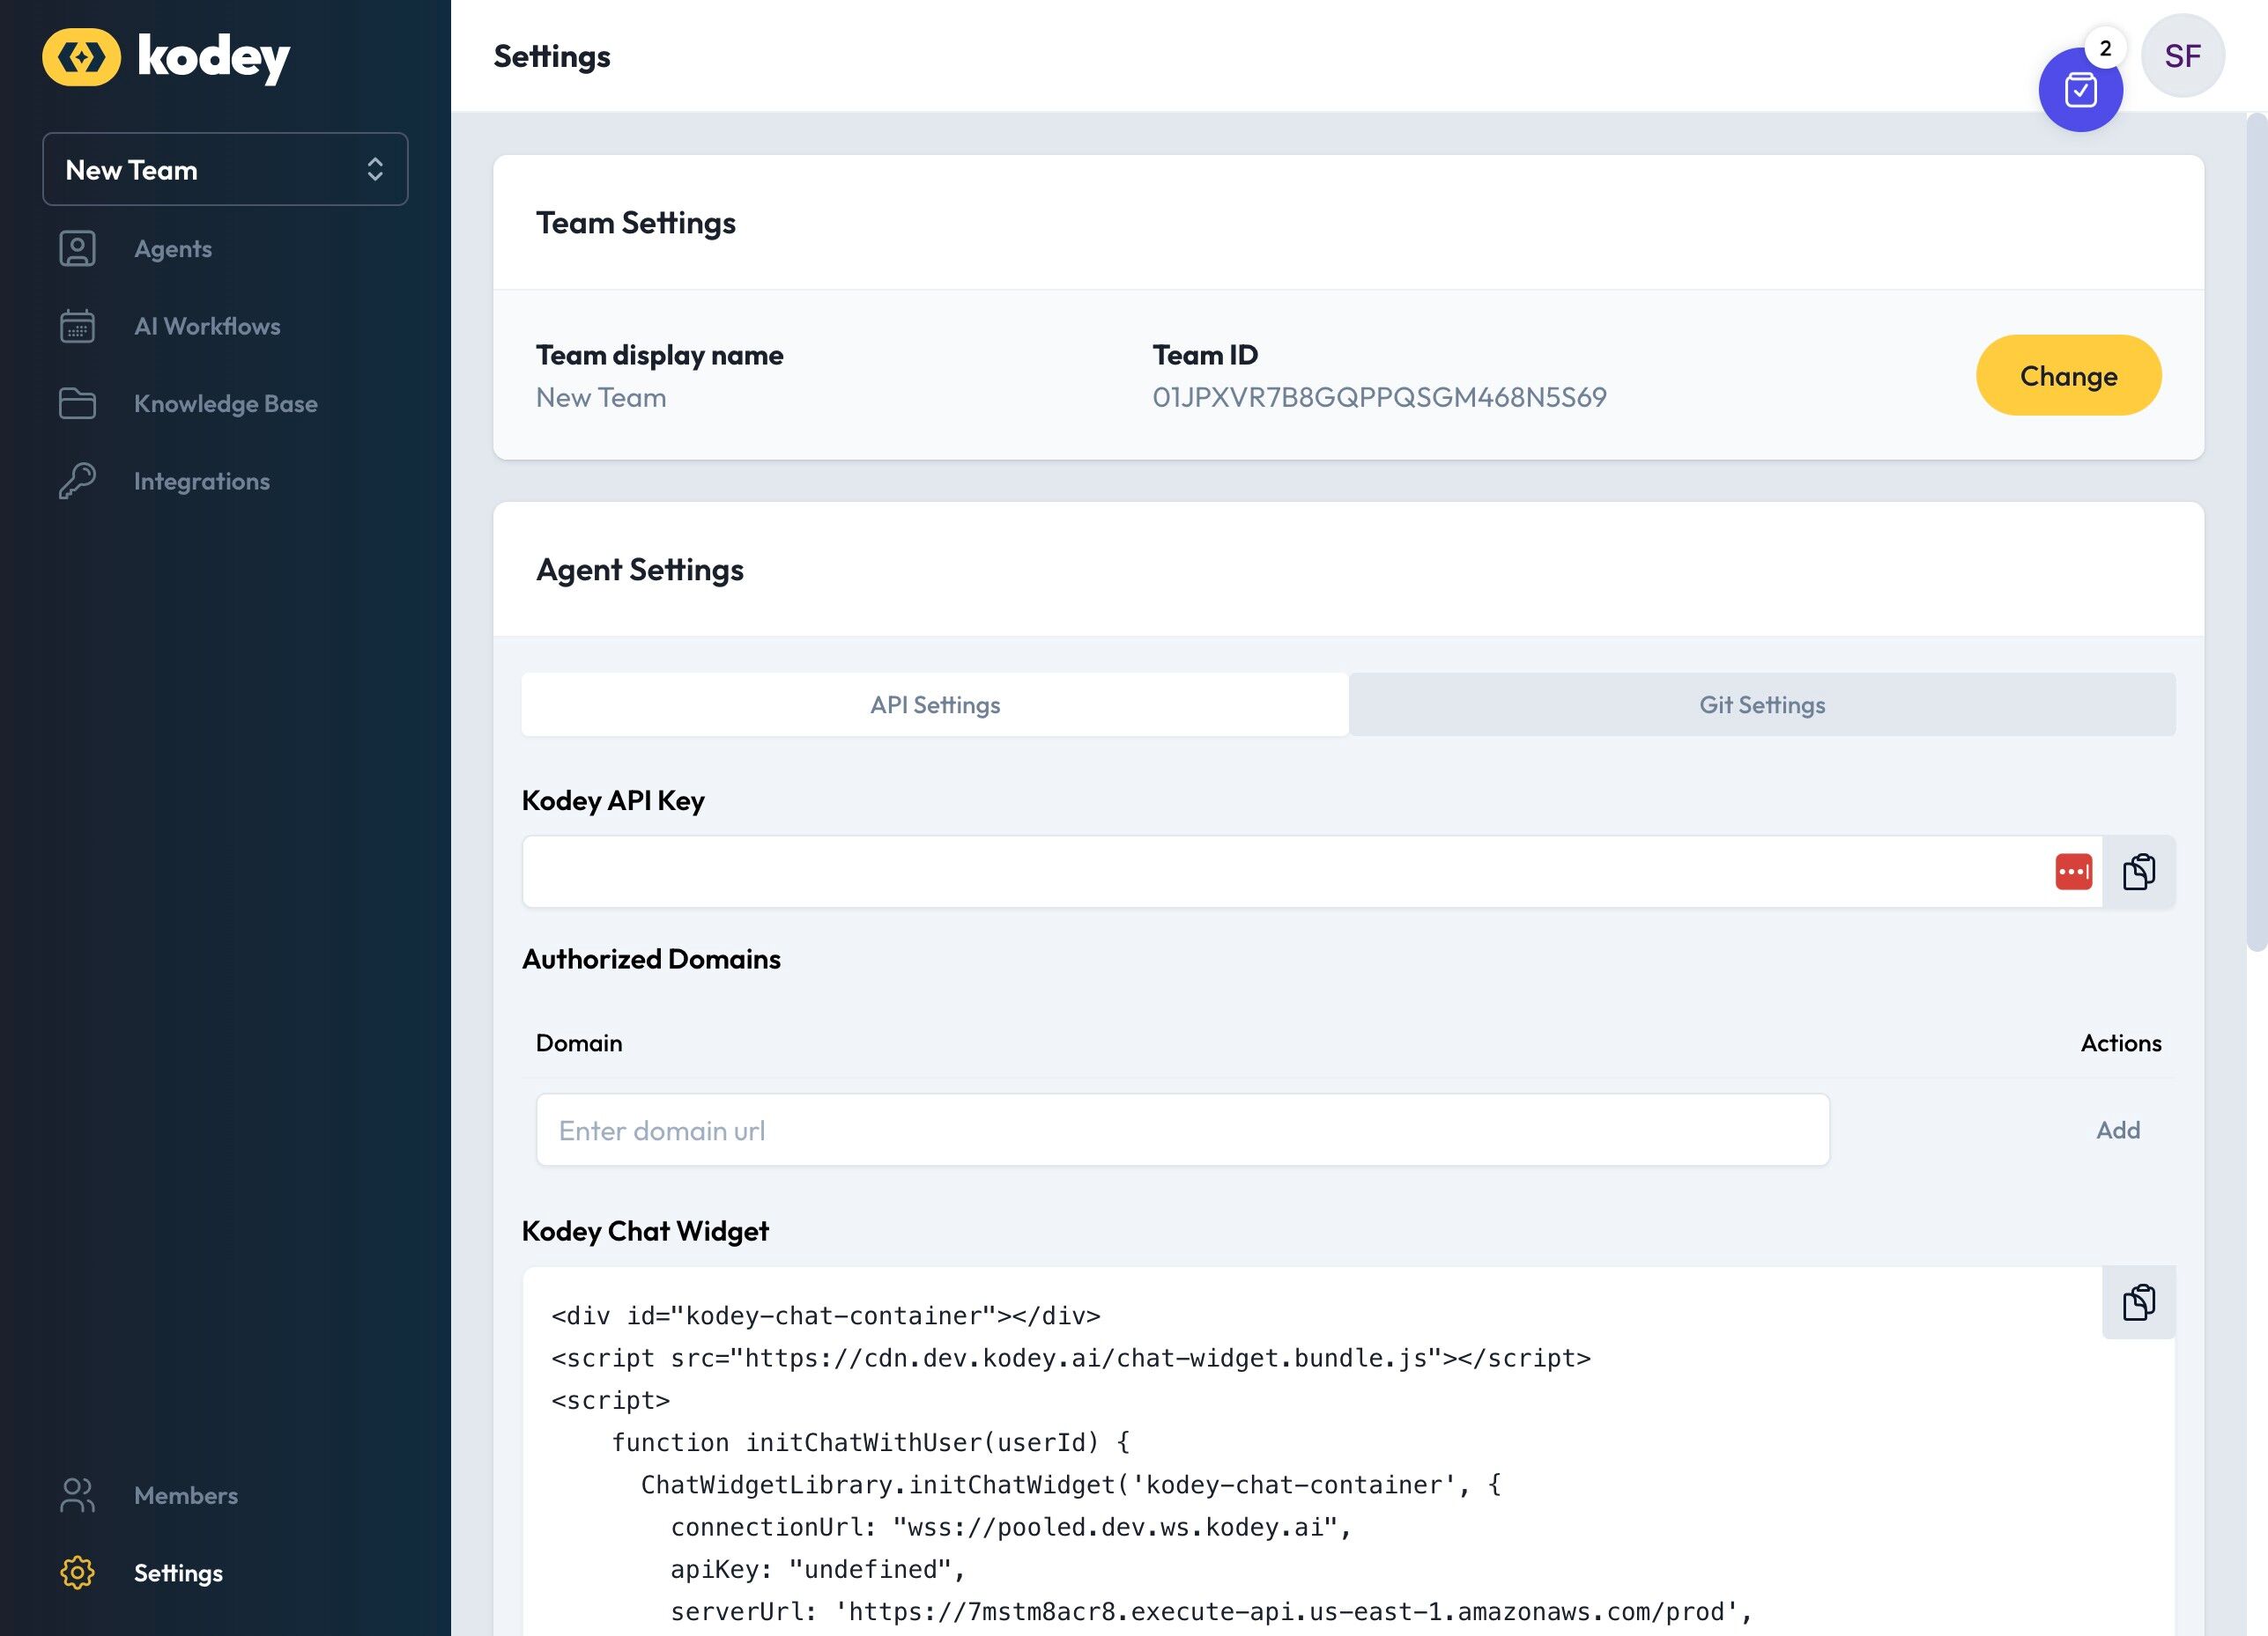Open the purple tasks clipboard button
Image resolution: width=2268 pixels, height=1636 pixels.
point(2080,90)
